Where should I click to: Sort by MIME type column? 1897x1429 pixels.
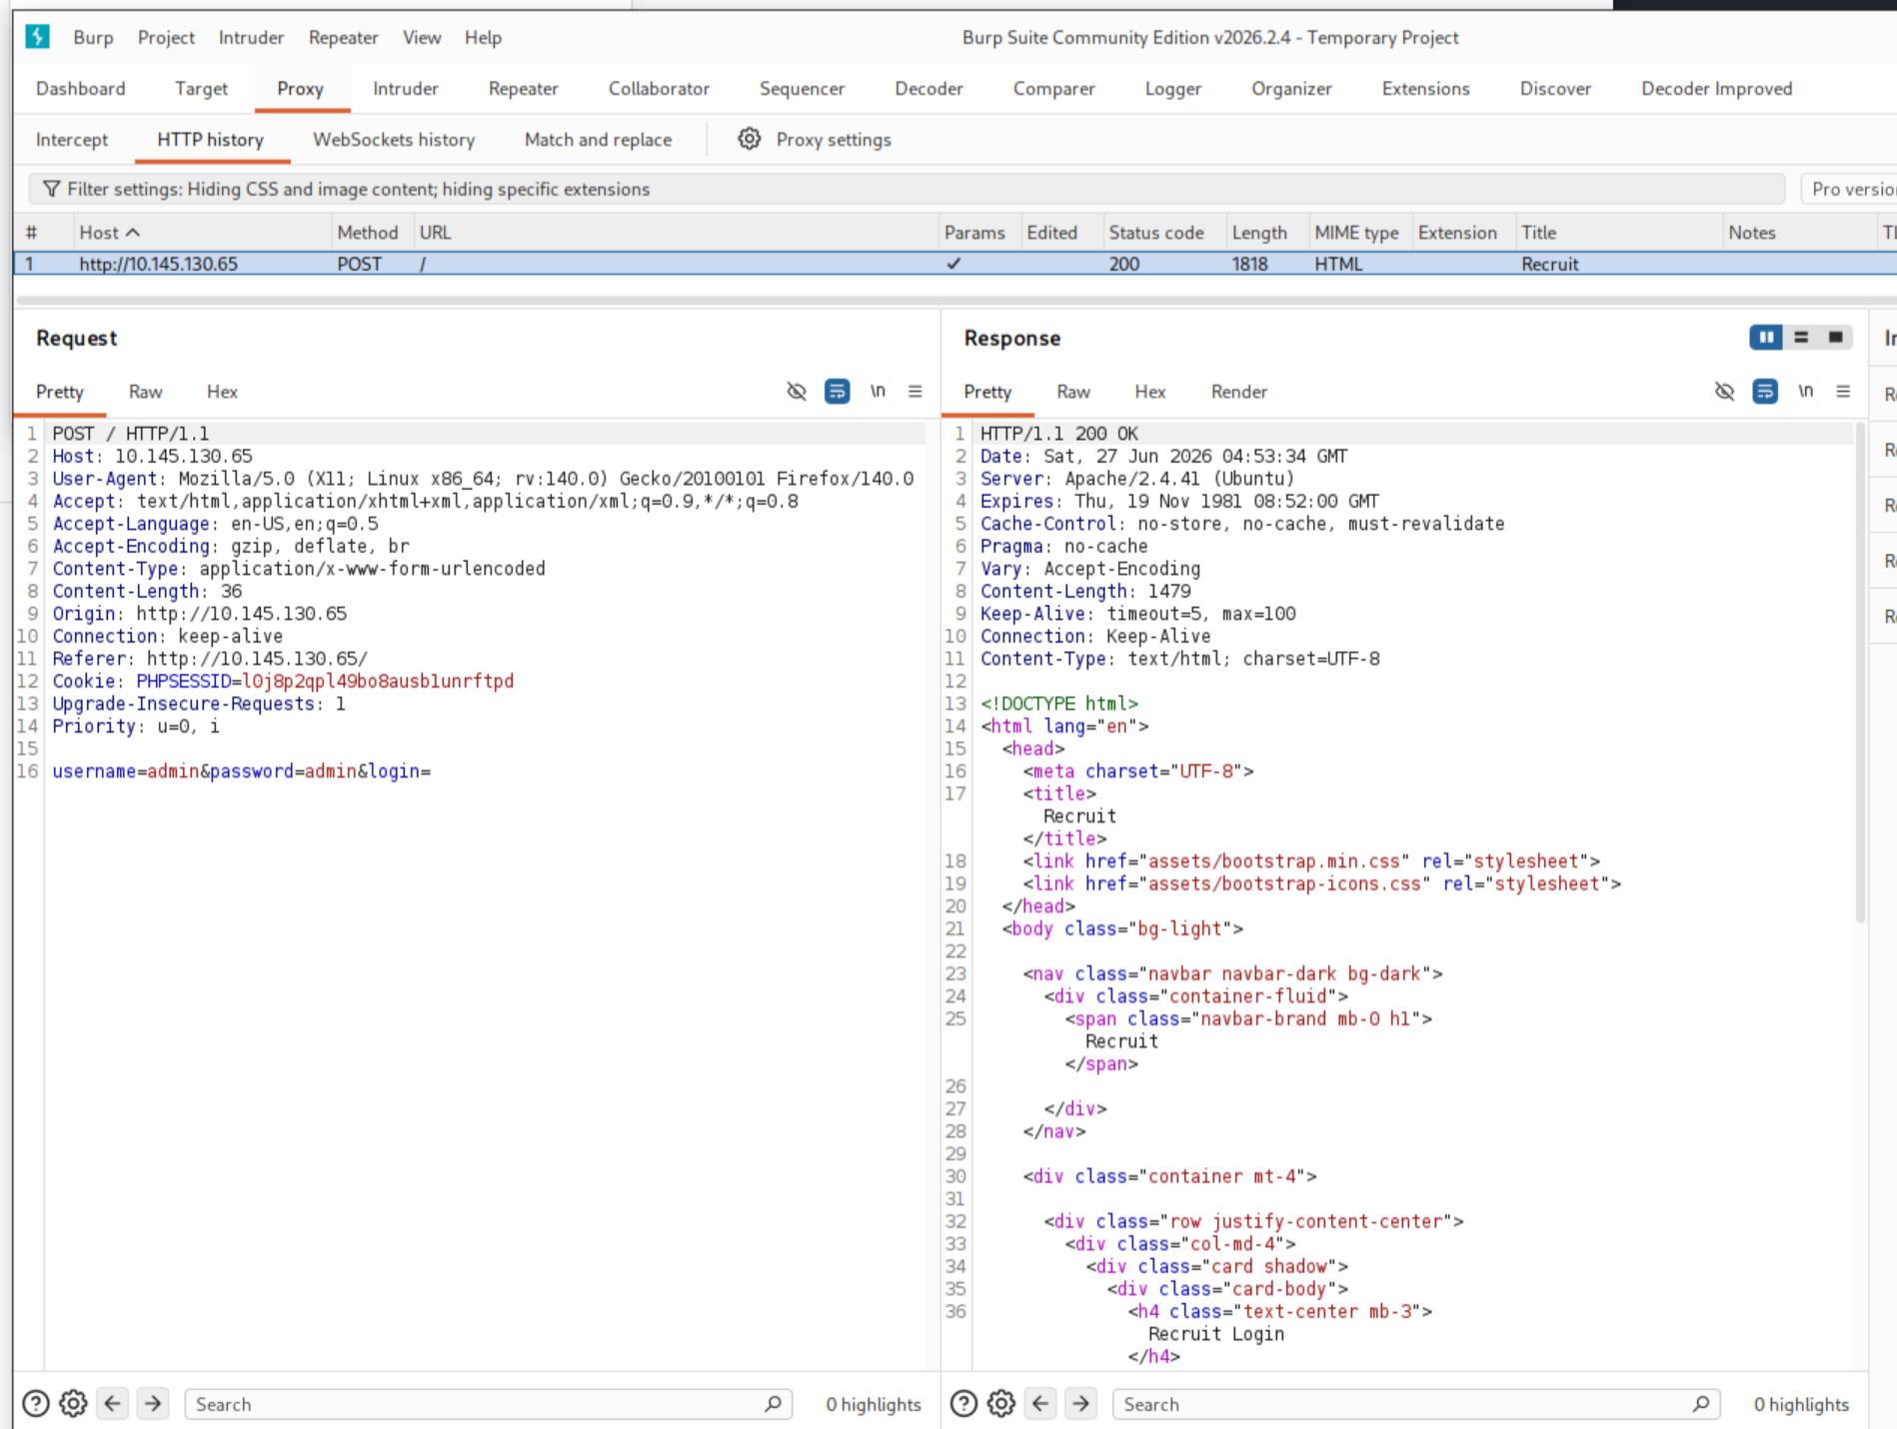point(1356,232)
